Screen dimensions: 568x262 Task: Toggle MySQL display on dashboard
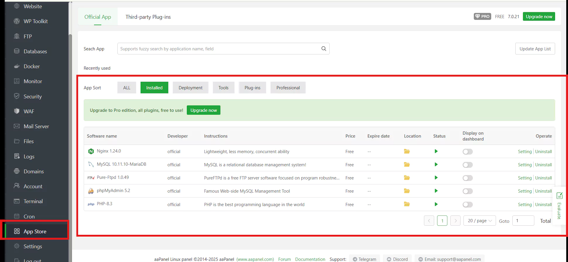(x=468, y=165)
